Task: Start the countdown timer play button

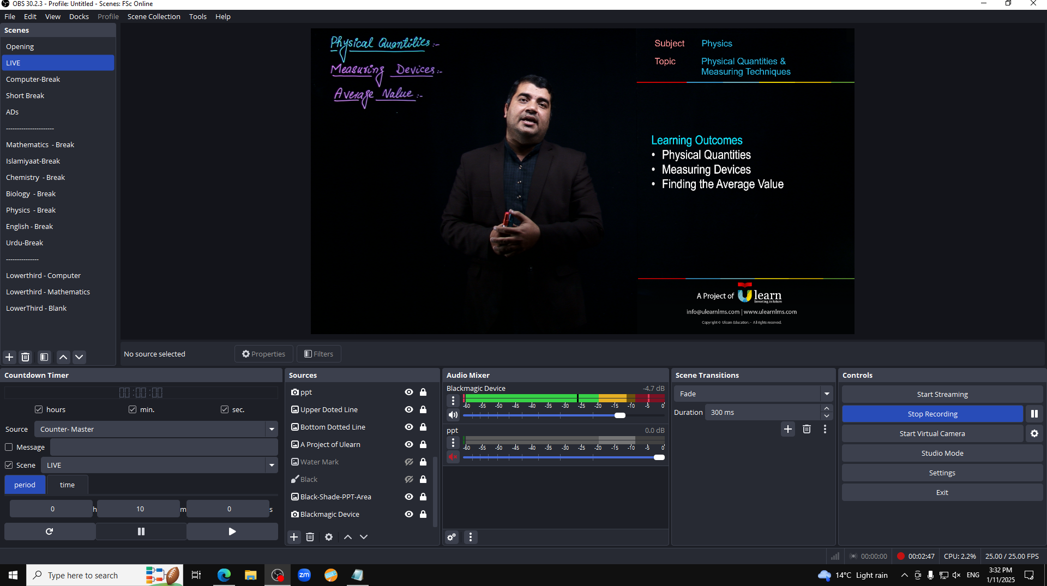Action: [232, 531]
